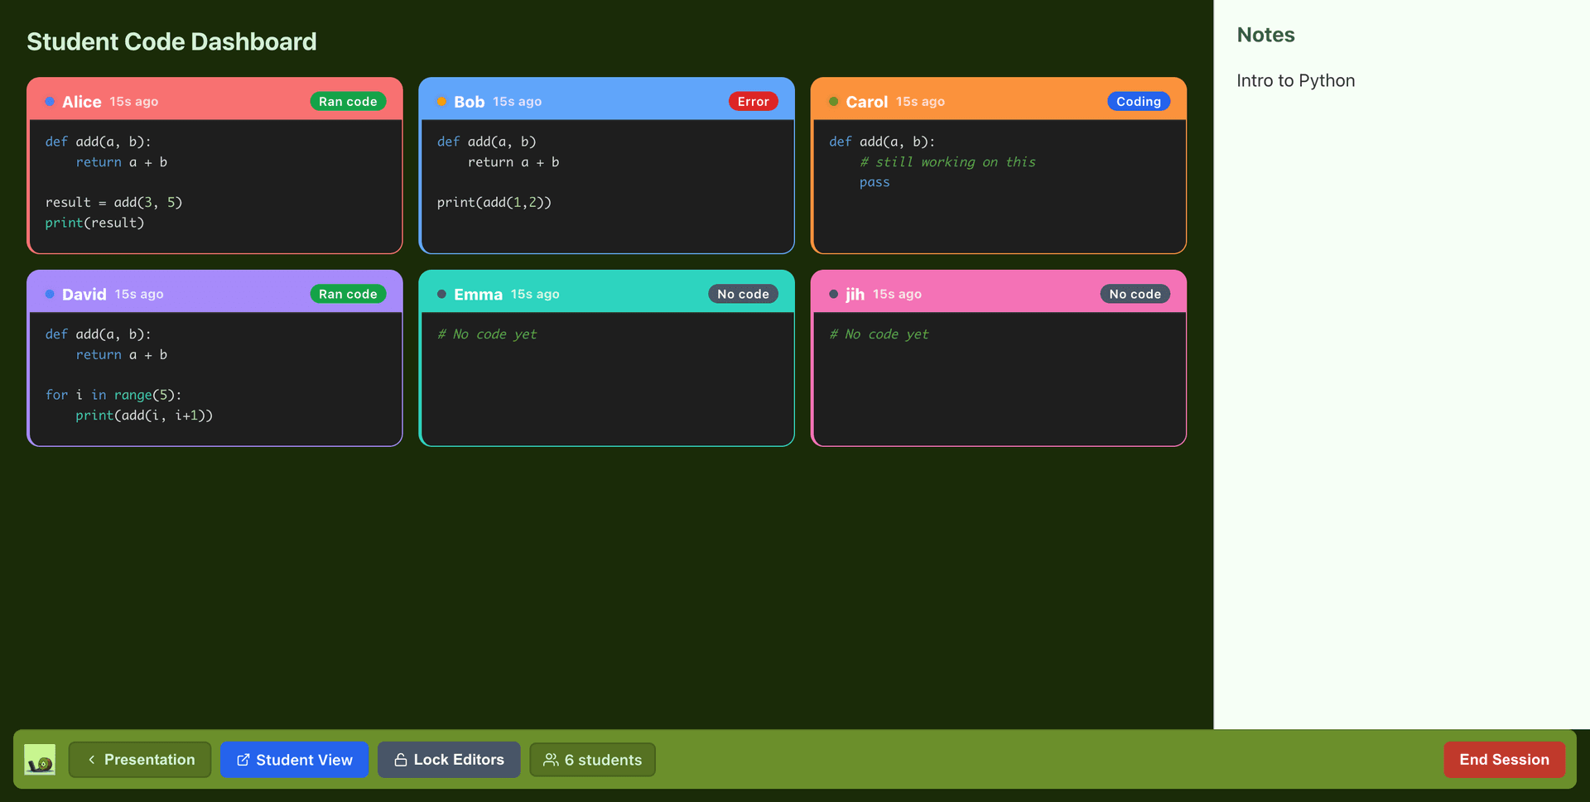The image size is (1590, 802).
Task: Click jih's gray status dot
Action: (834, 294)
